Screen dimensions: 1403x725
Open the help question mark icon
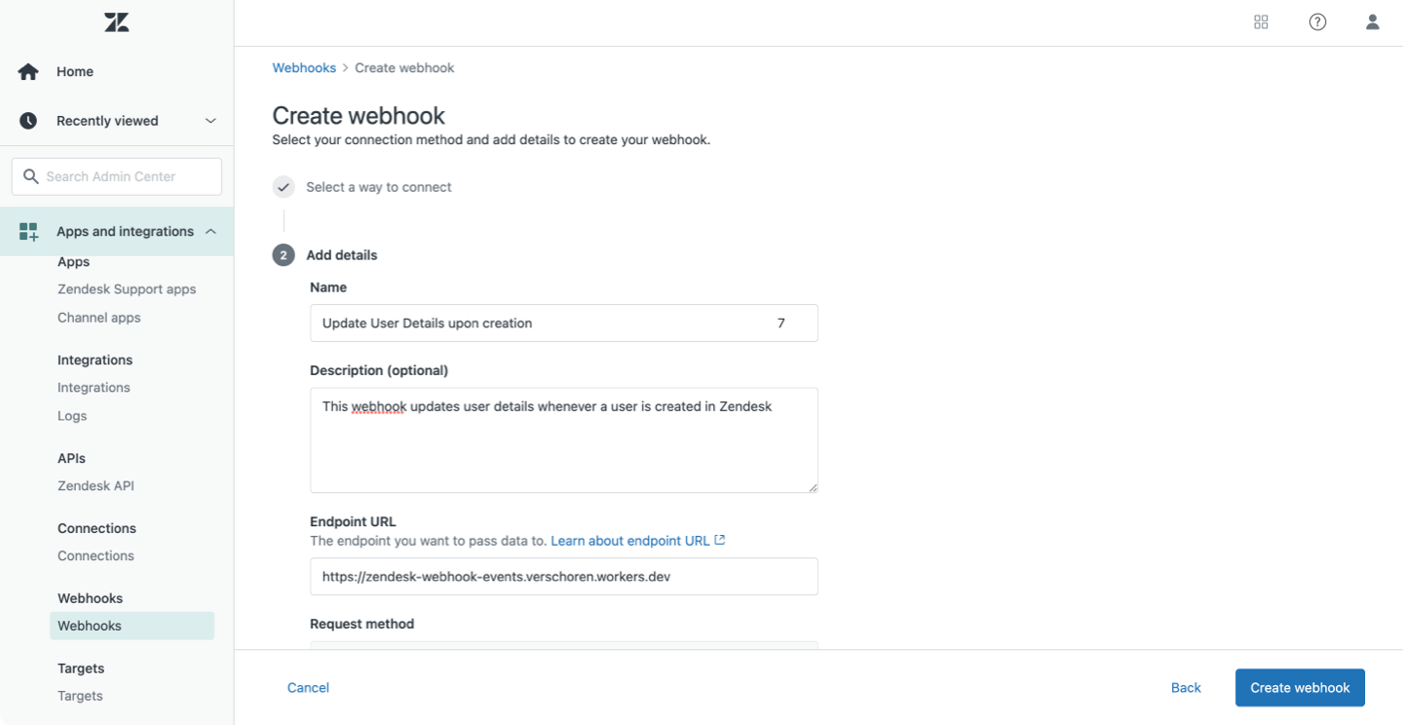click(x=1317, y=22)
